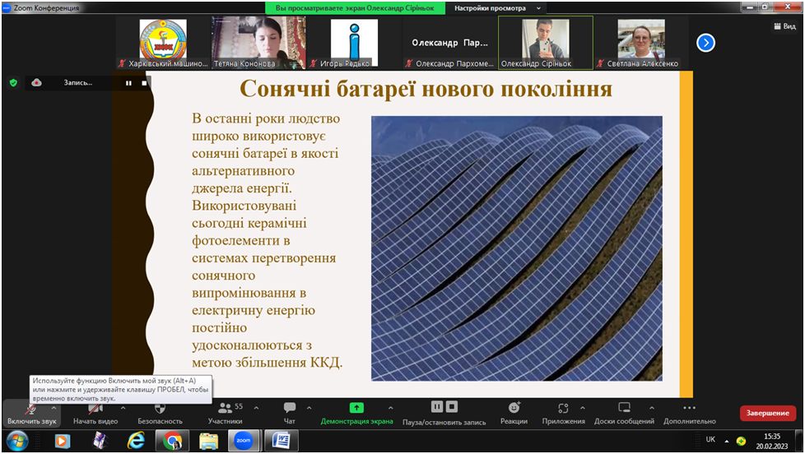Open Настройки просмотра dropdown
Viewport: 805px width, 454px height.
click(497, 8)
